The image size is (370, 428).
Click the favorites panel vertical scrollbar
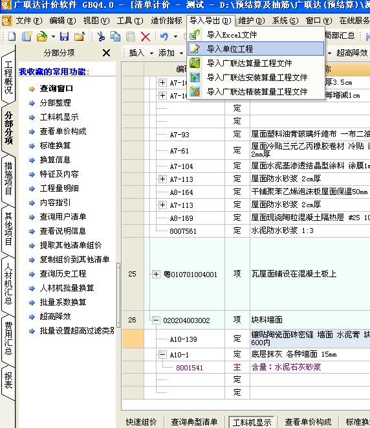(x=118, y=295)
